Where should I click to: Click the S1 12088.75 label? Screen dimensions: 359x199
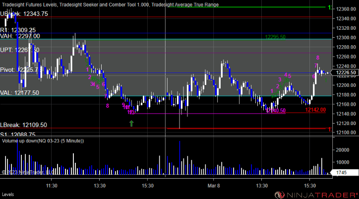coord(18,134)
